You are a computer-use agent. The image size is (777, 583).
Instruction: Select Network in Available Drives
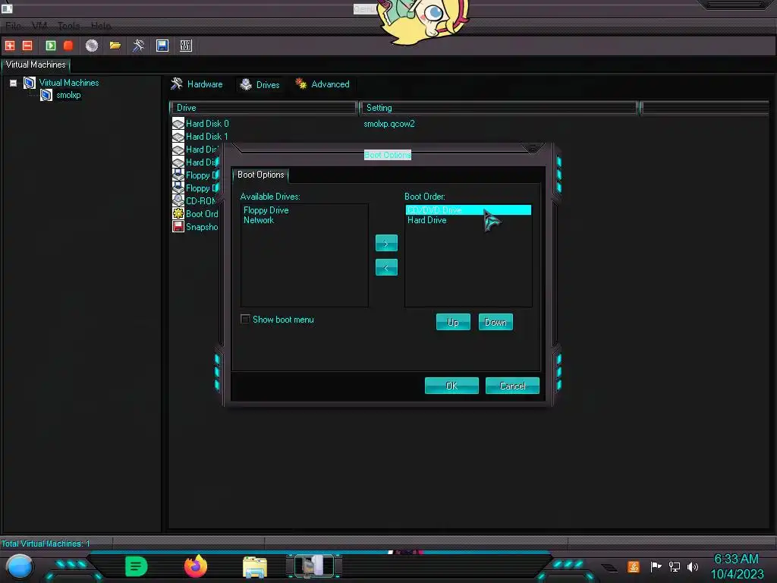pyautogui.click(x=259, y=220)
